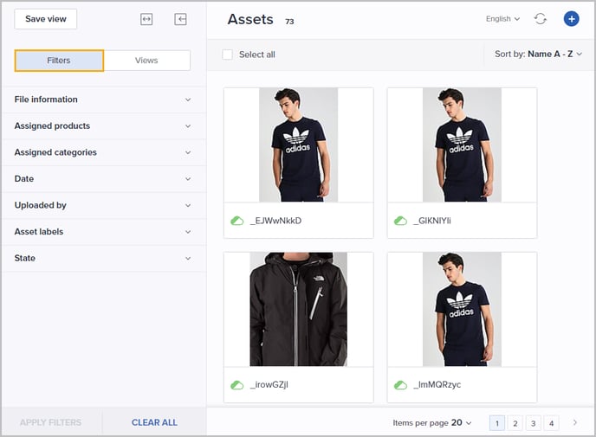Click cloud status icon for _EJWwNkkD
The image size is (596, 437).
point(237,221)
